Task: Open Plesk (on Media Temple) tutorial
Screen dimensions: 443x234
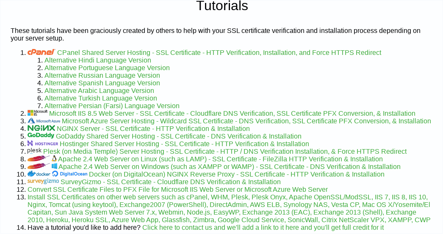Action: pyautogui.click(x=225, y=152)
